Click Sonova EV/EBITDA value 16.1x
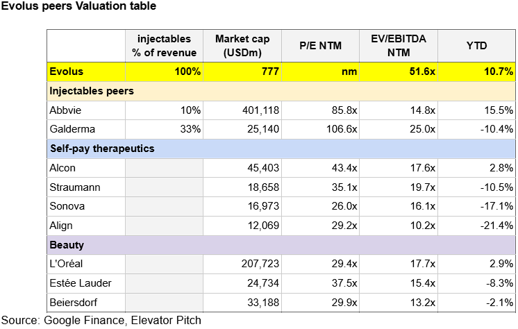The height and width of the screenshot is (329, 518). point(423,206)
